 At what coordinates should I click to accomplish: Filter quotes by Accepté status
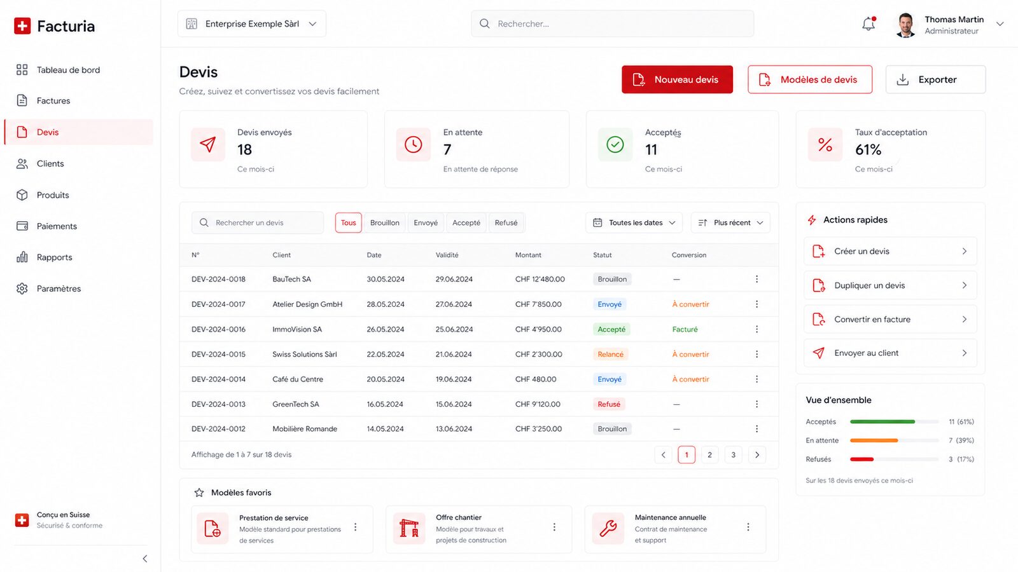pos(466,222)
